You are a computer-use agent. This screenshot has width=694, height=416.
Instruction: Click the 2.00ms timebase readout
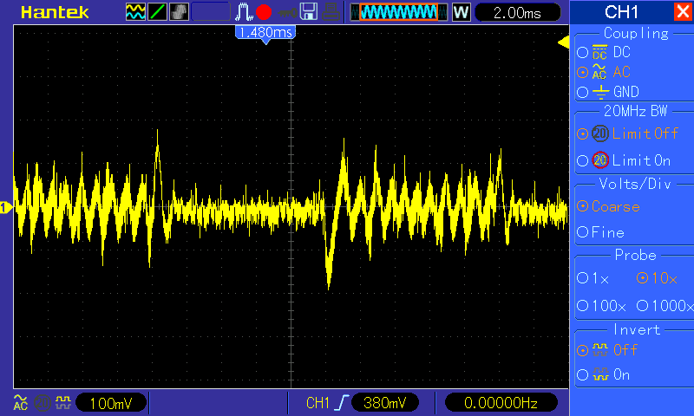coord(517,12)
